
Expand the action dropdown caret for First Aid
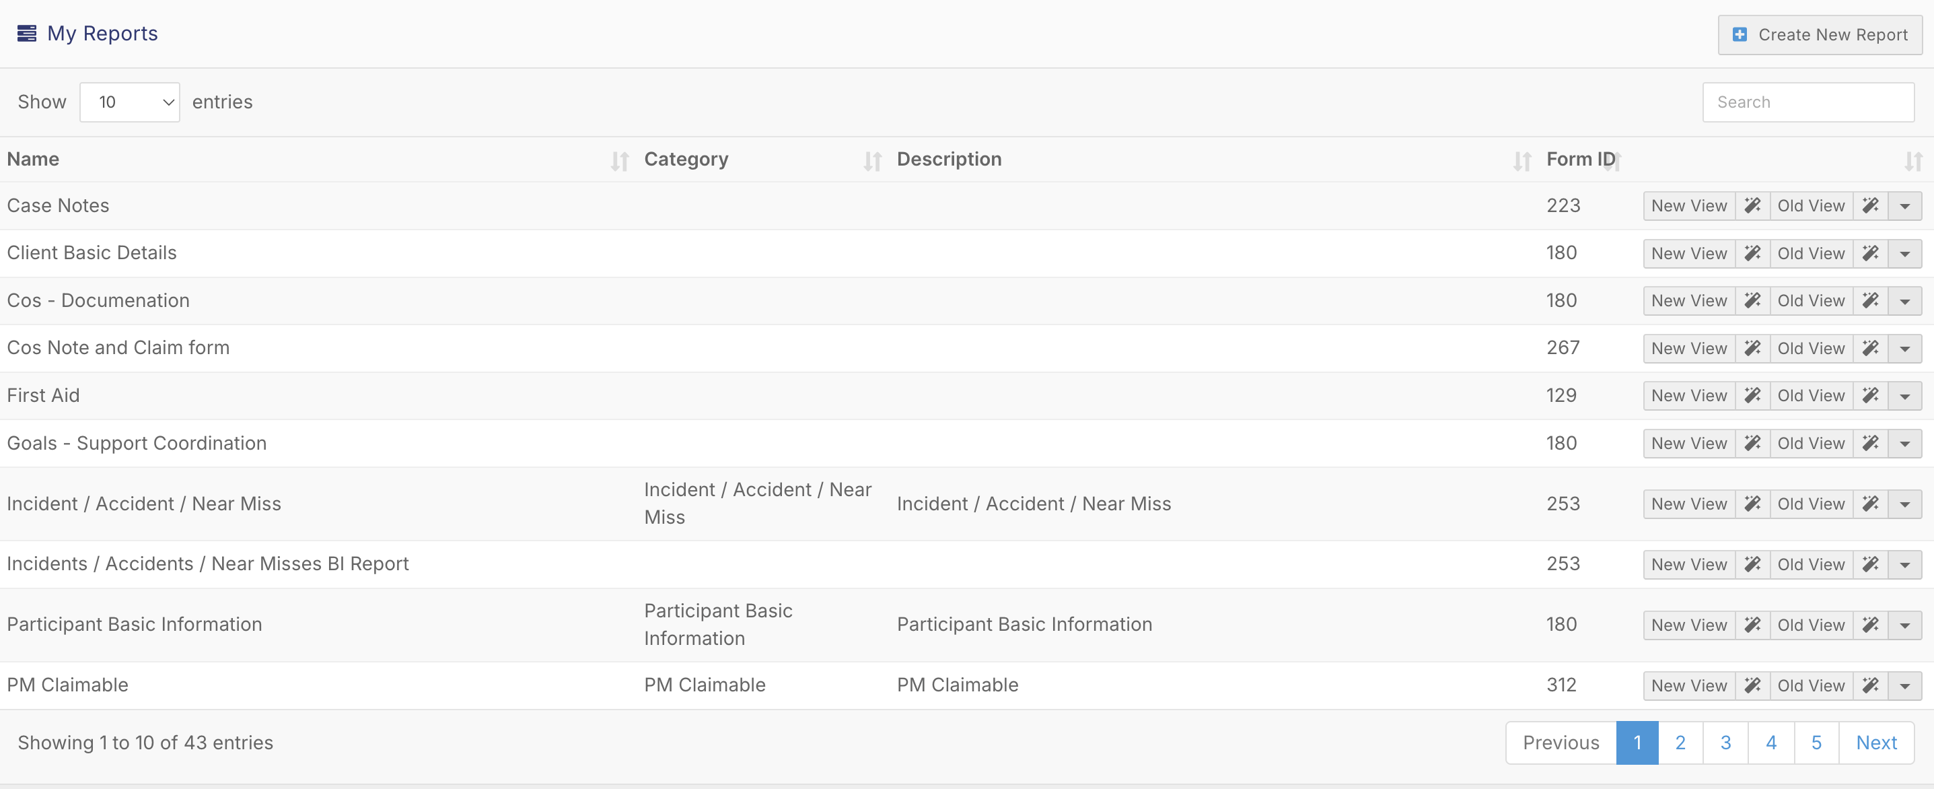1904,396
